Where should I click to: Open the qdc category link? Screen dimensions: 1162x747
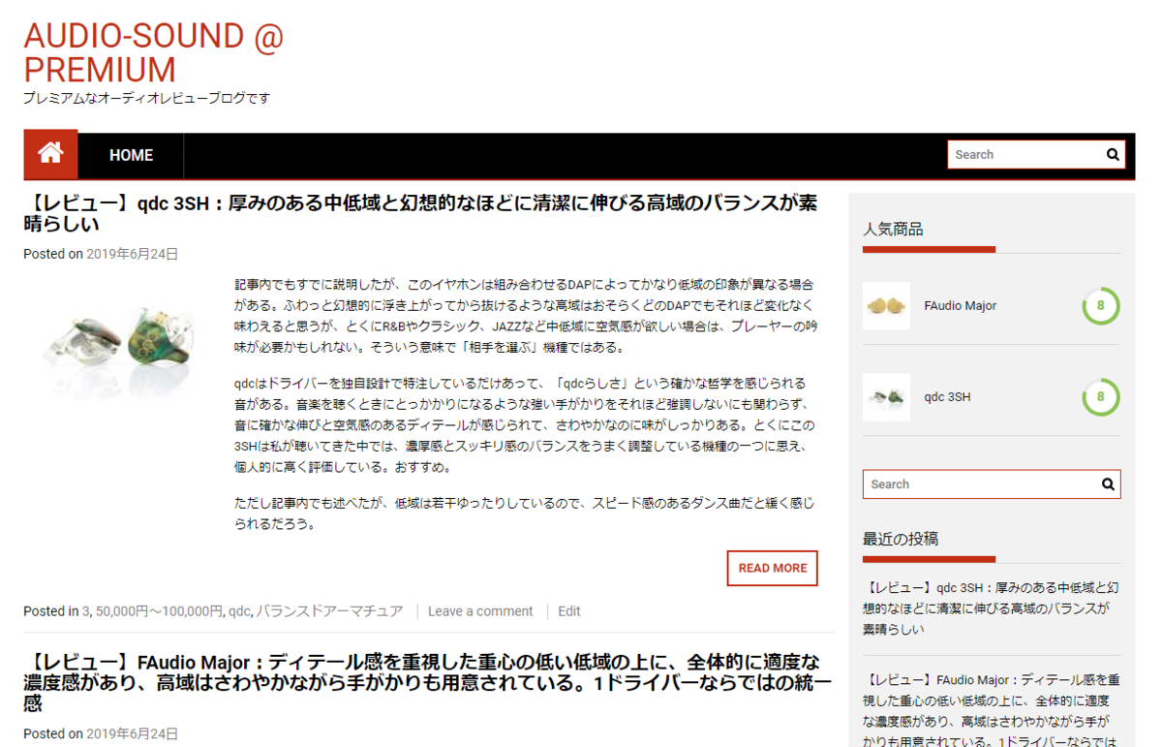pos(239,611)
